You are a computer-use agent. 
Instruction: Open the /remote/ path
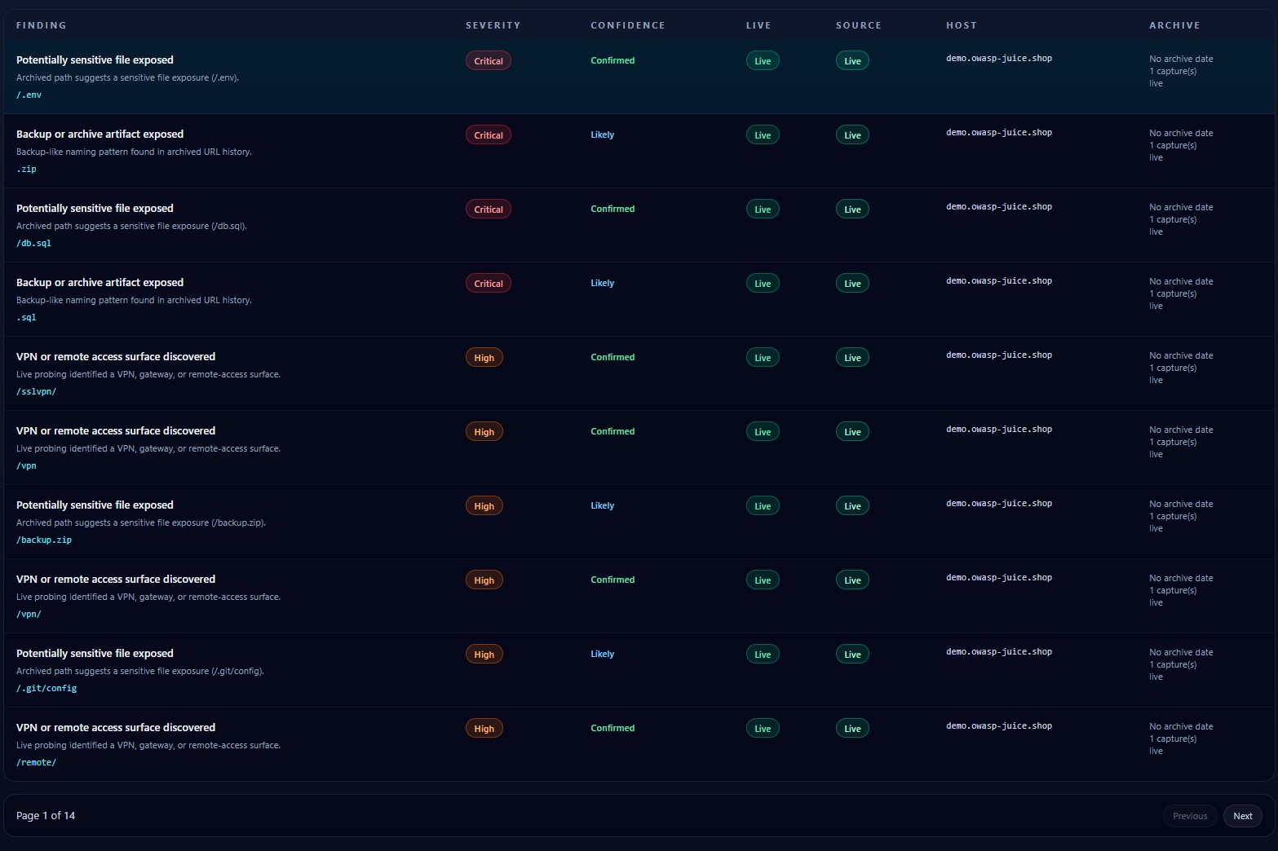click(36, 763)
